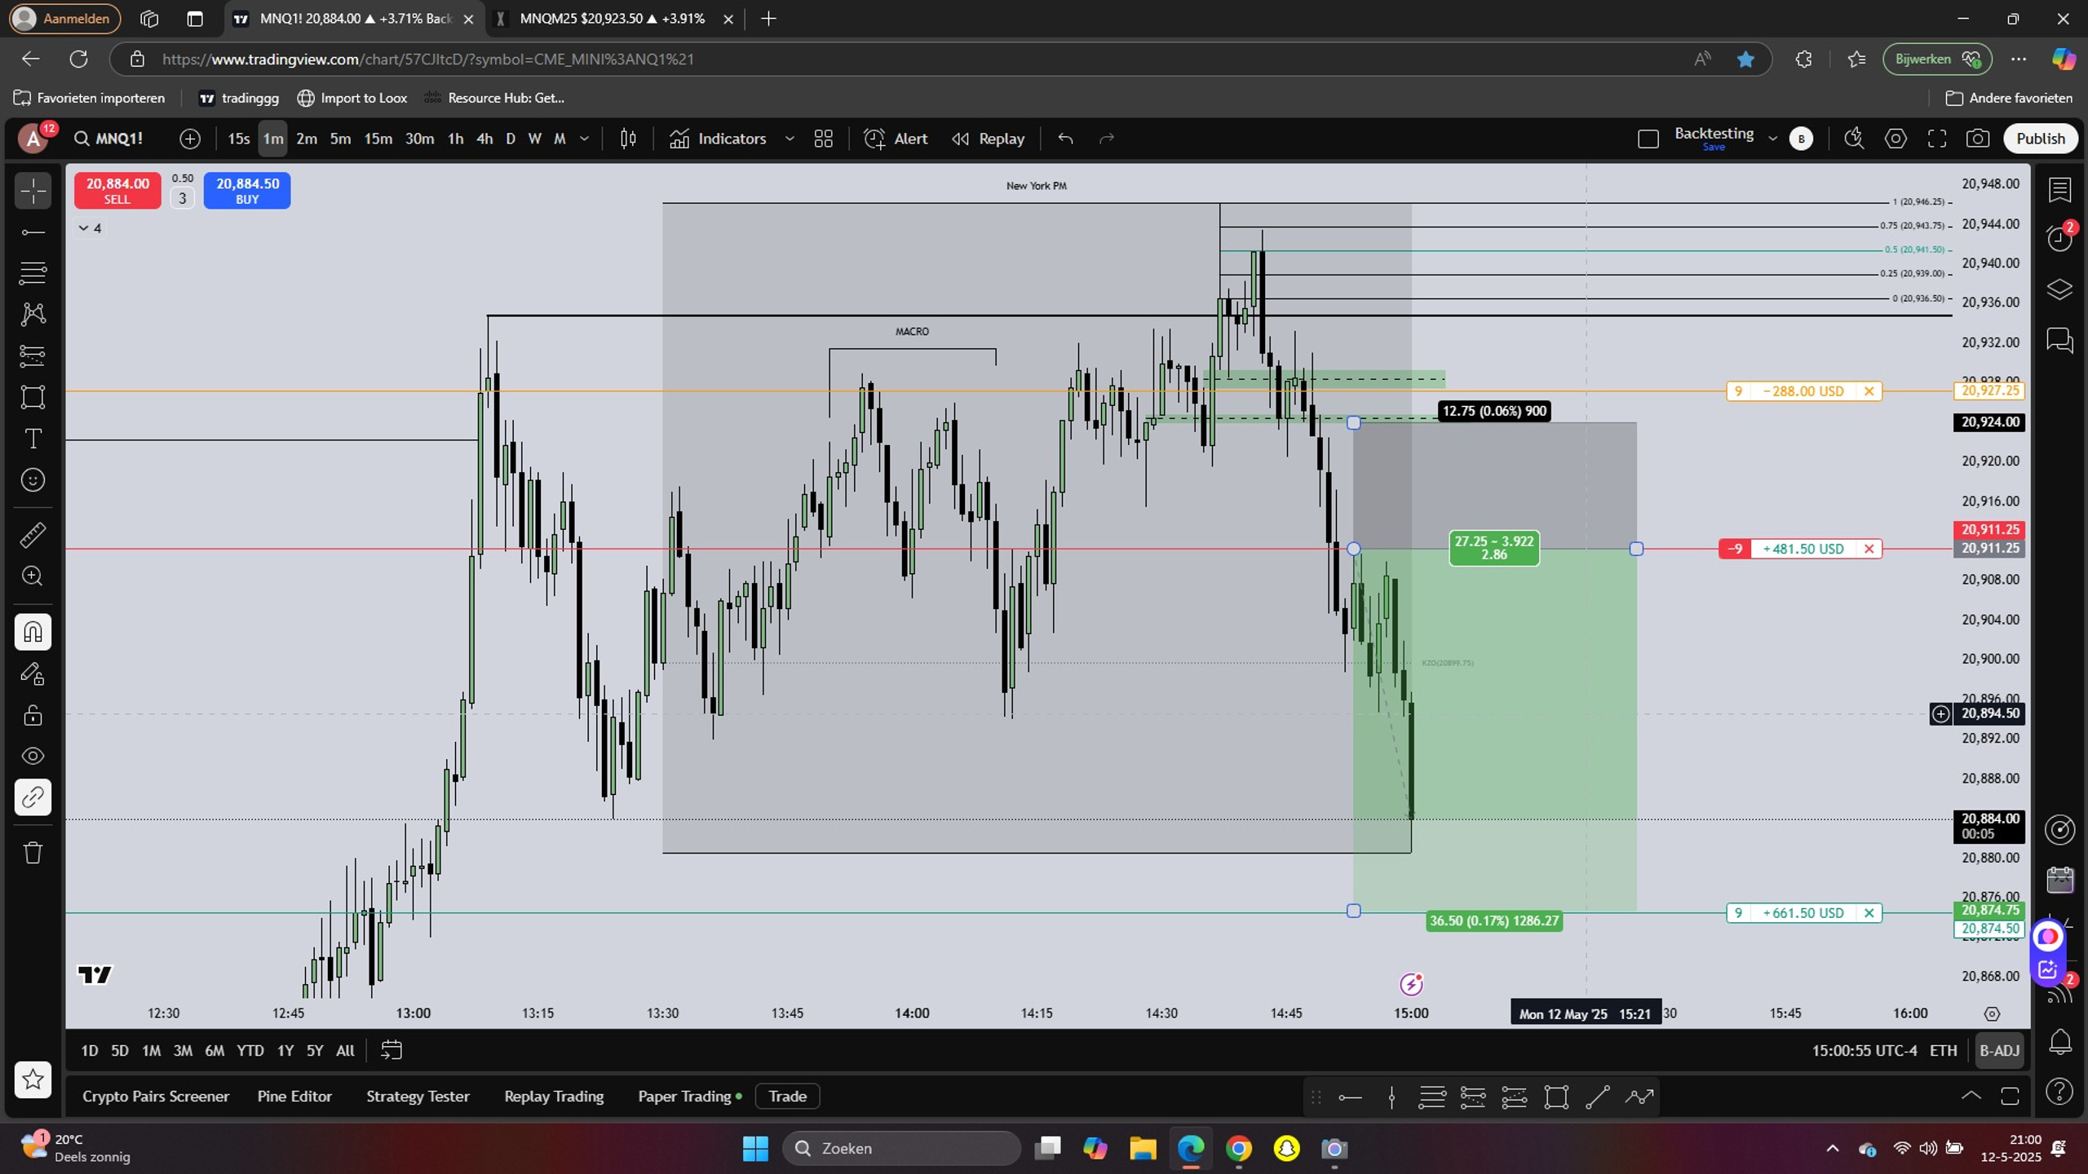Click the red SELL 20,884.00 button

pos(117,191)
